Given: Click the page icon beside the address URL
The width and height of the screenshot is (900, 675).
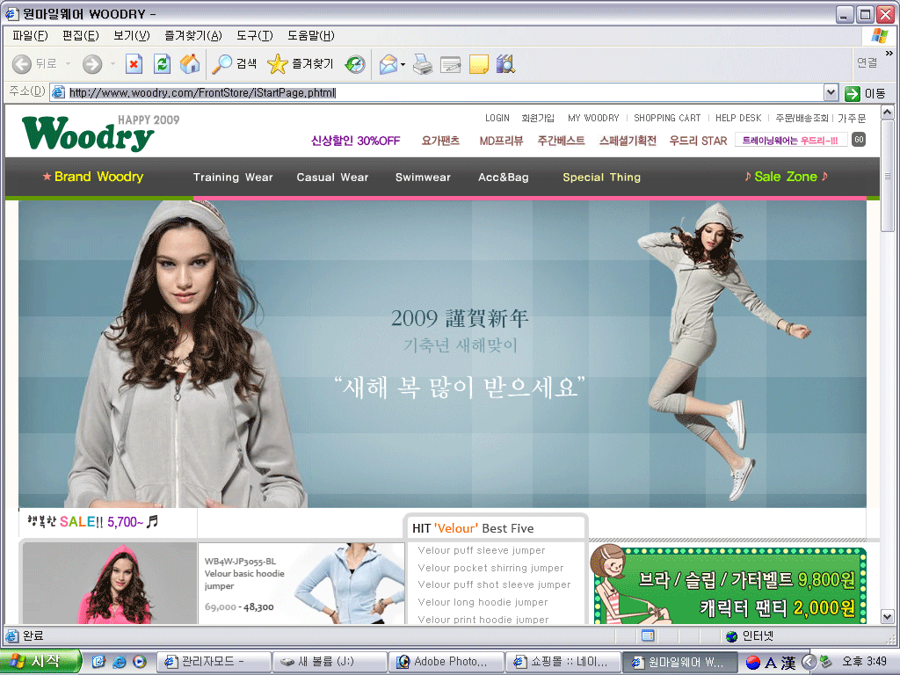Looking at the screenshot, I should click(x=58, y=92).
